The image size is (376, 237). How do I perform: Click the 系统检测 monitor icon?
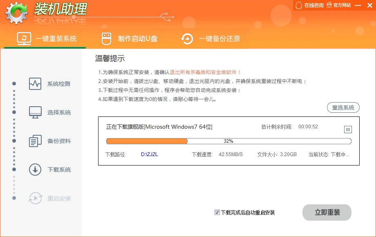click(x=35, y=84)
